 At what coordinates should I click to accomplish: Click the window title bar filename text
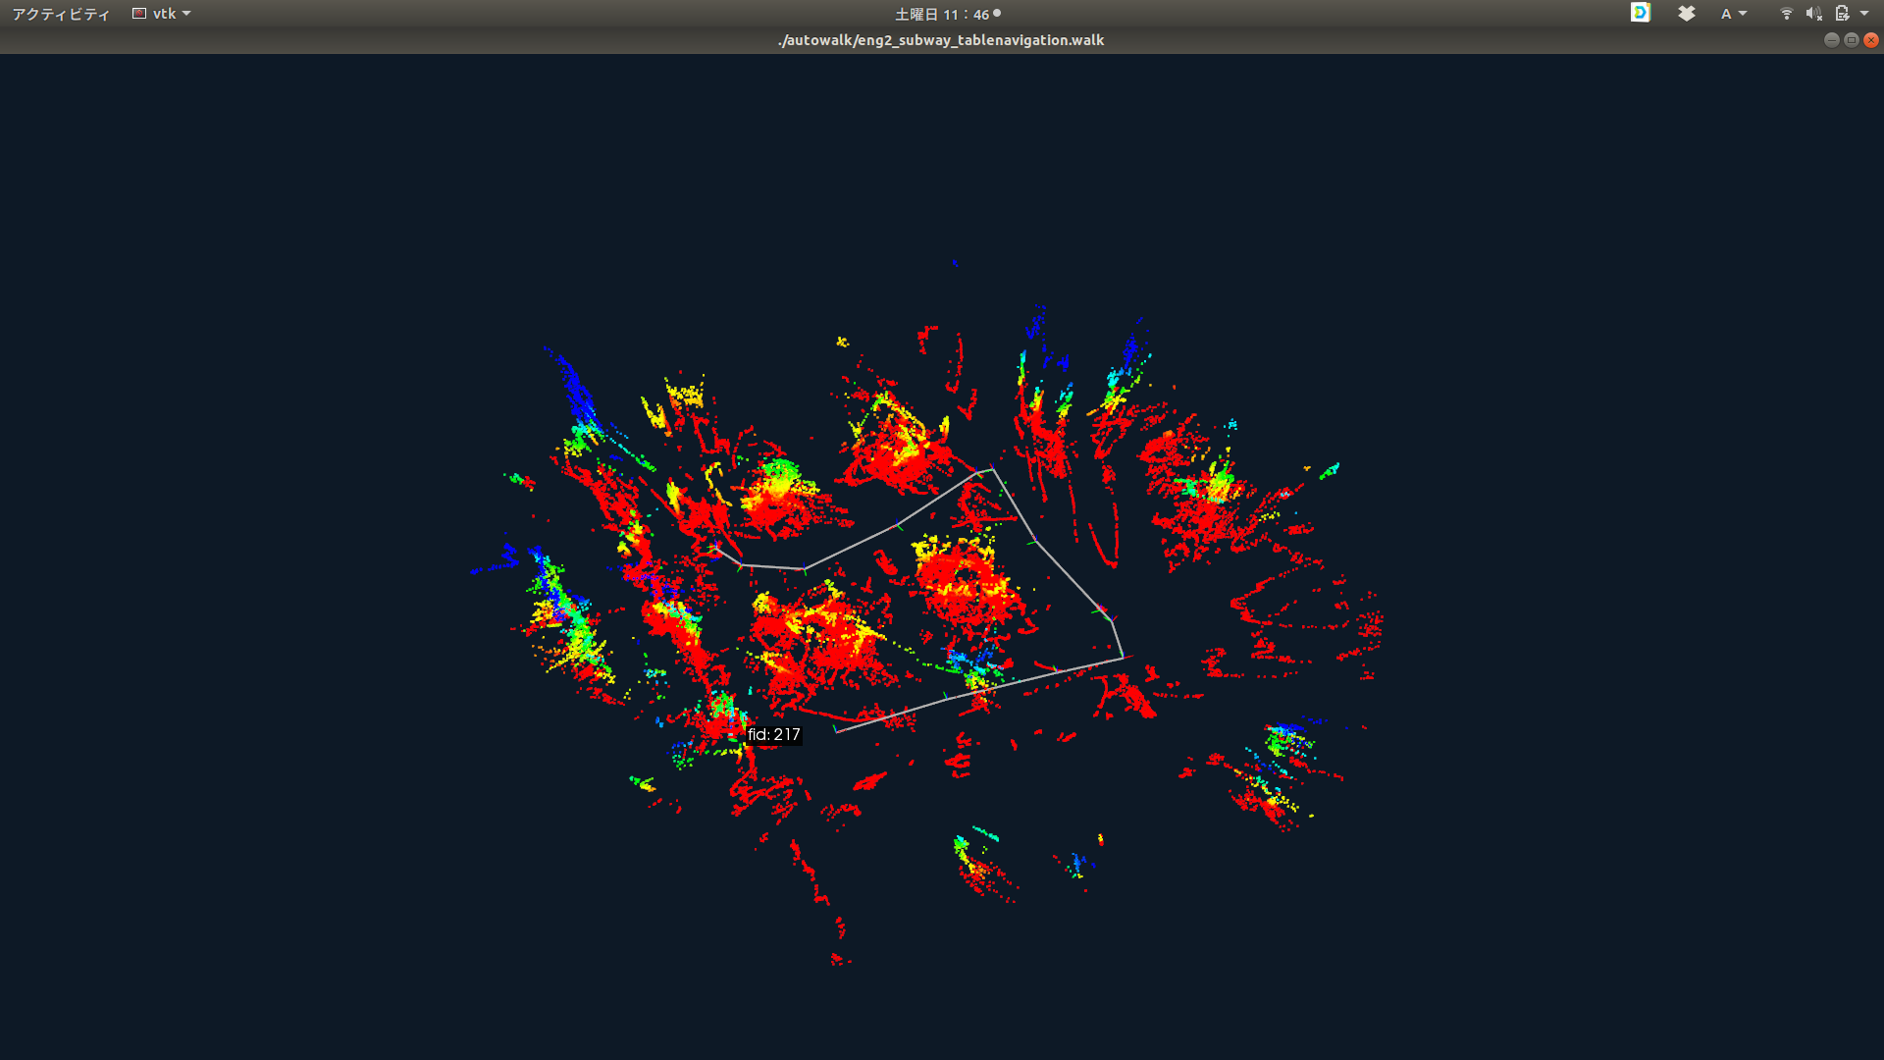[941, 40]
